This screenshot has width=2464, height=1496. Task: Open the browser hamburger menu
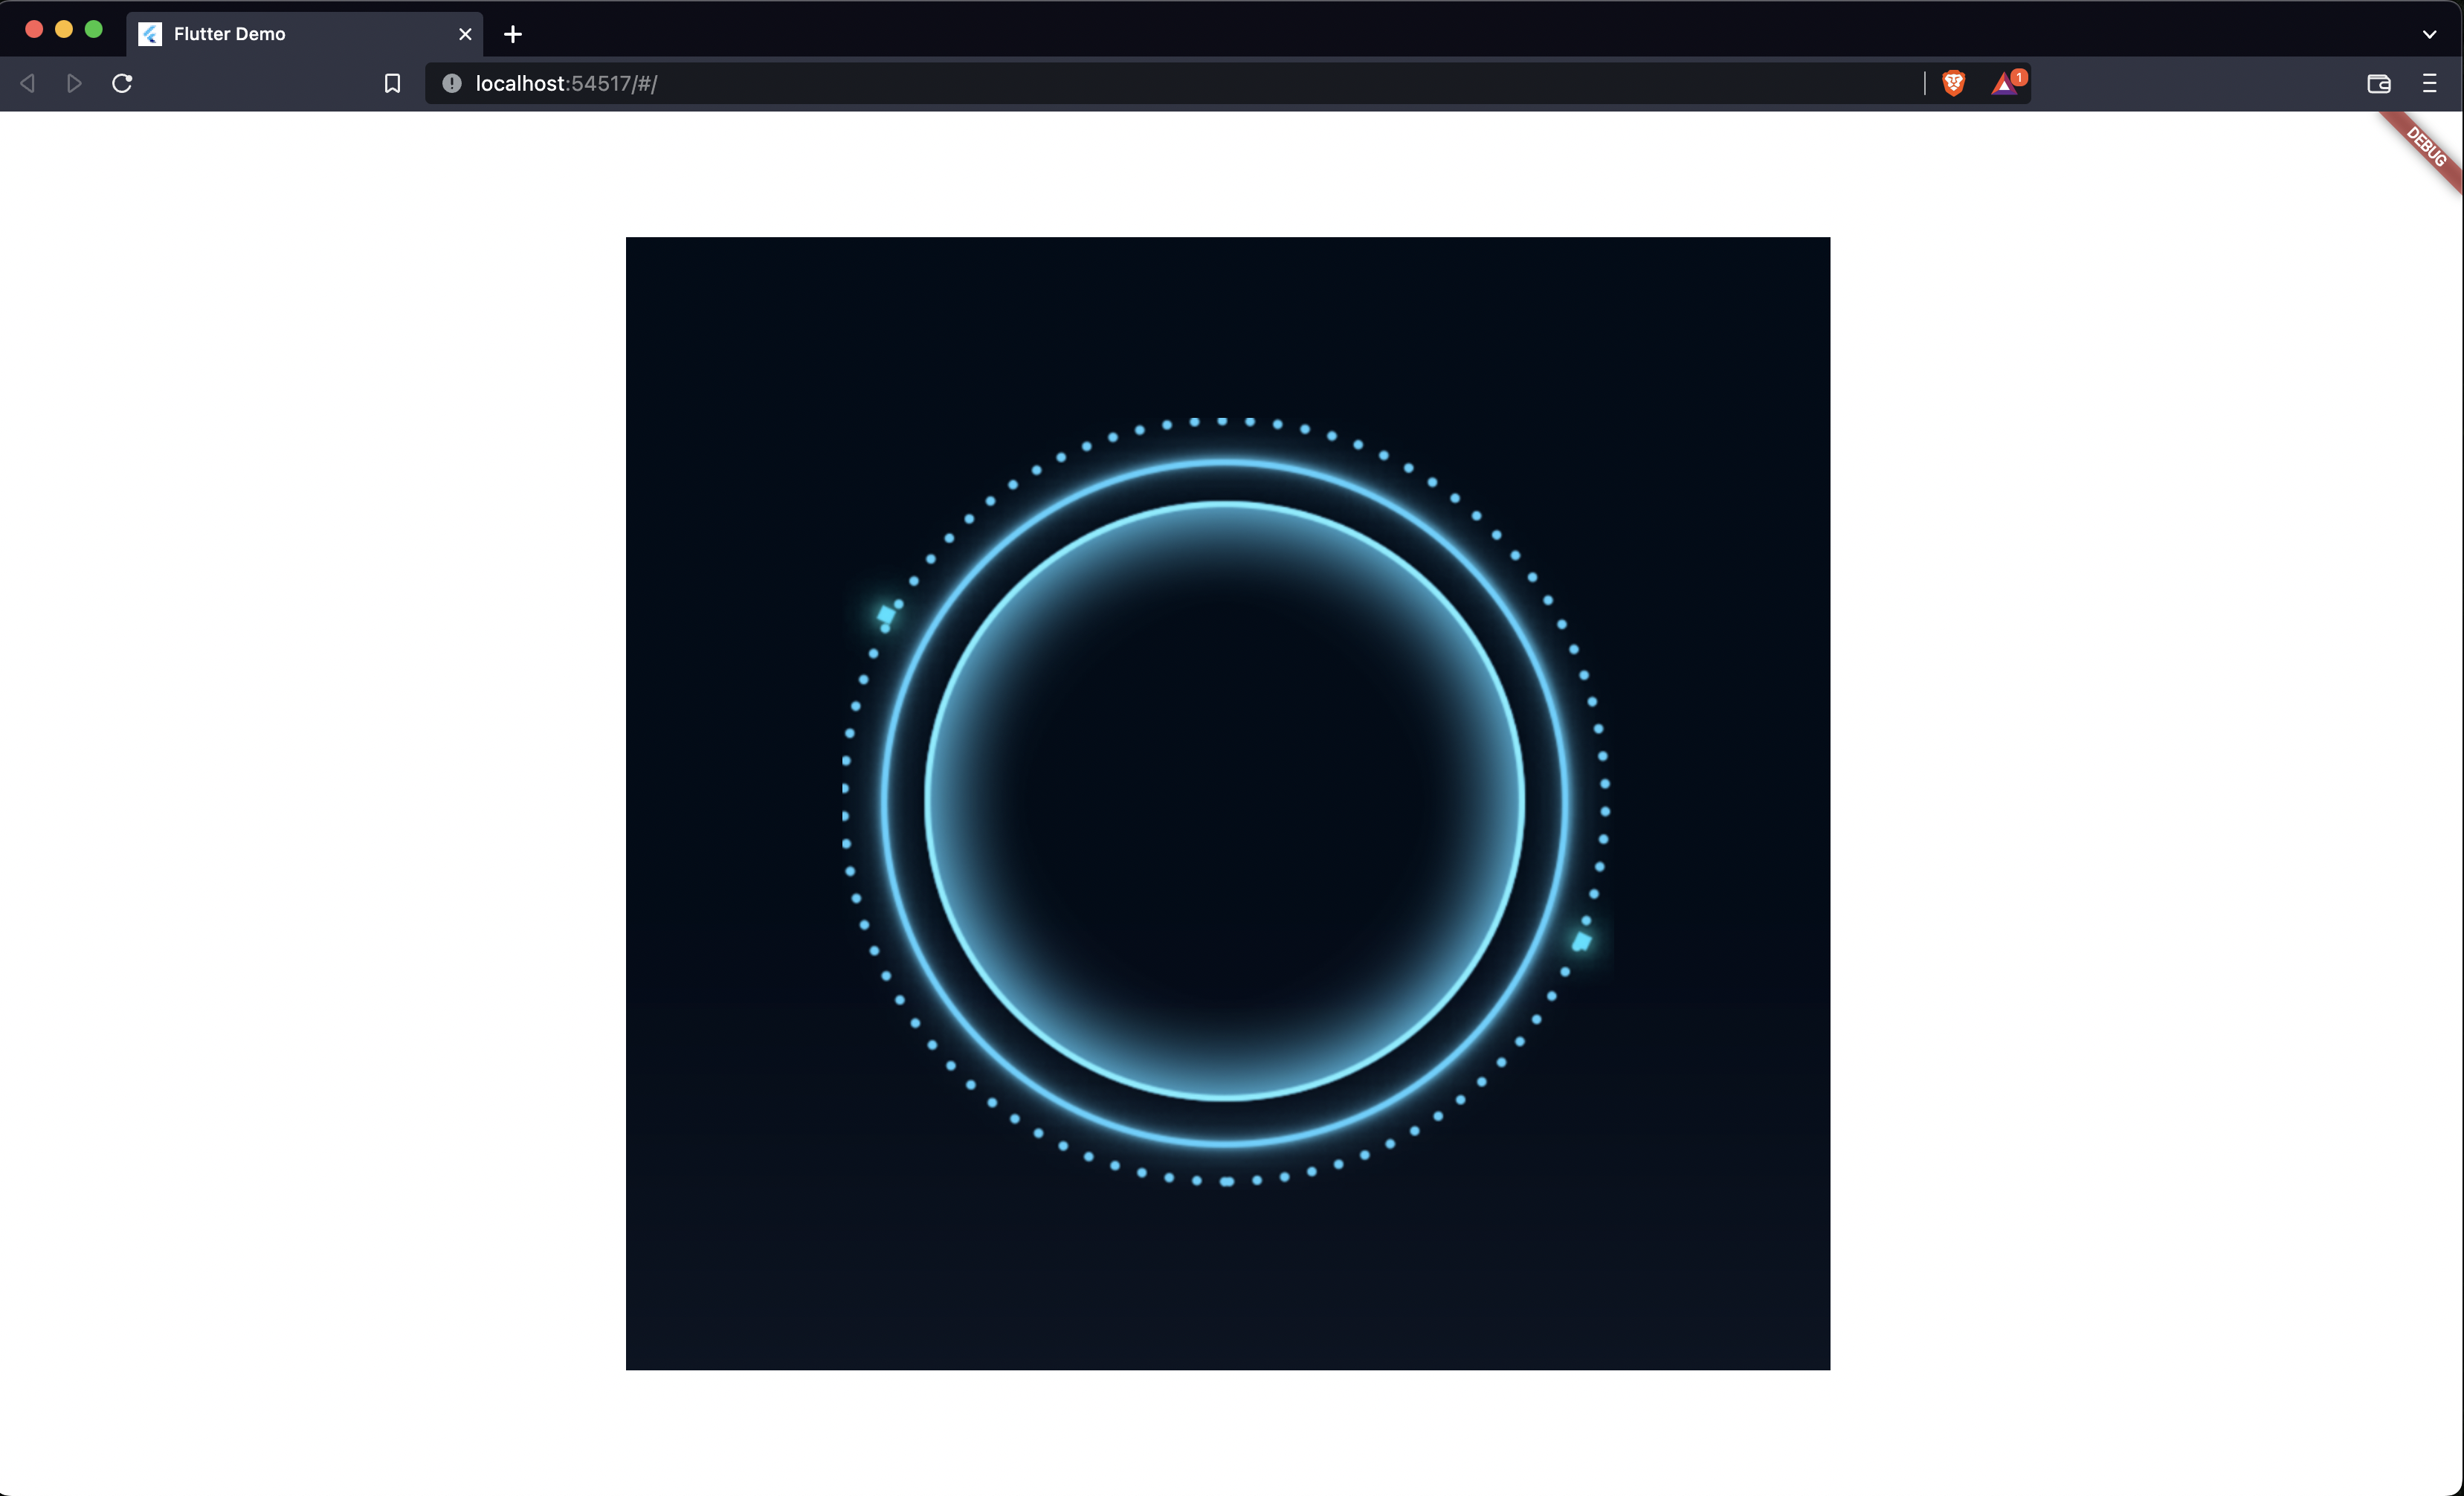(x=2429, y=83)
